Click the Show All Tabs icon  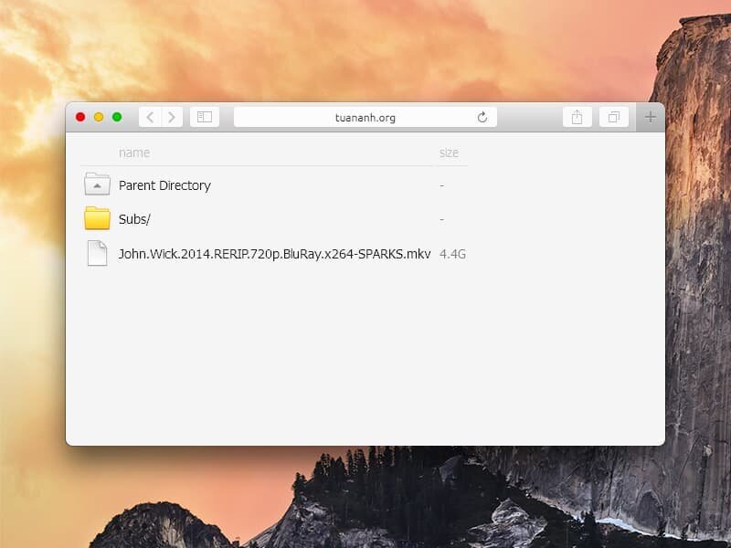coord(613,117)
